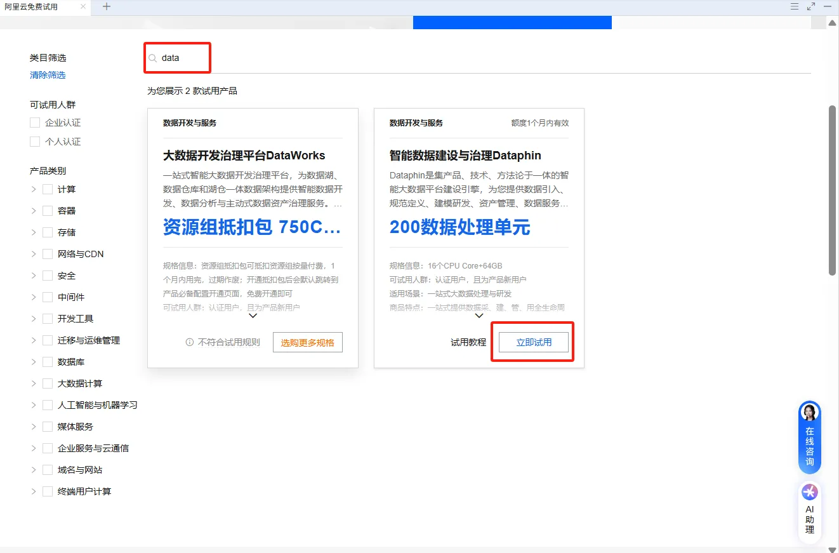Expand the Dataphin card details arrow

(479, 316)
